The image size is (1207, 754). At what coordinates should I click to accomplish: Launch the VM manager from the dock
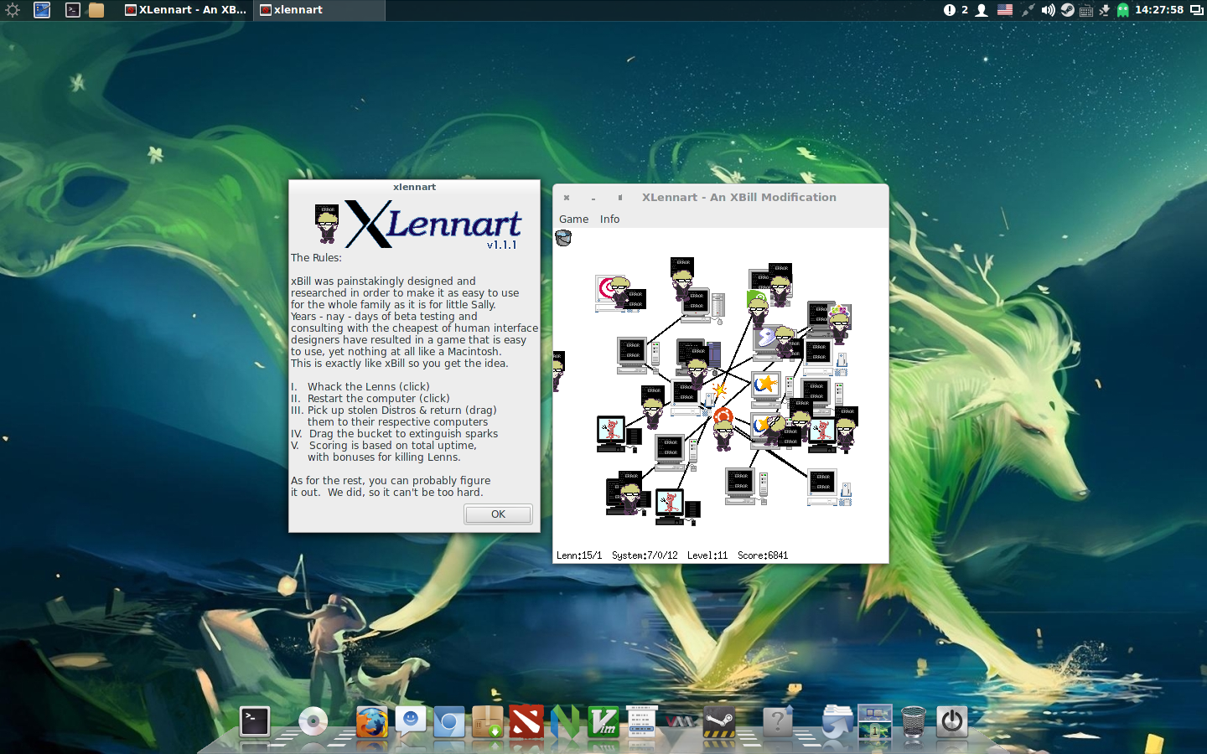681,721
